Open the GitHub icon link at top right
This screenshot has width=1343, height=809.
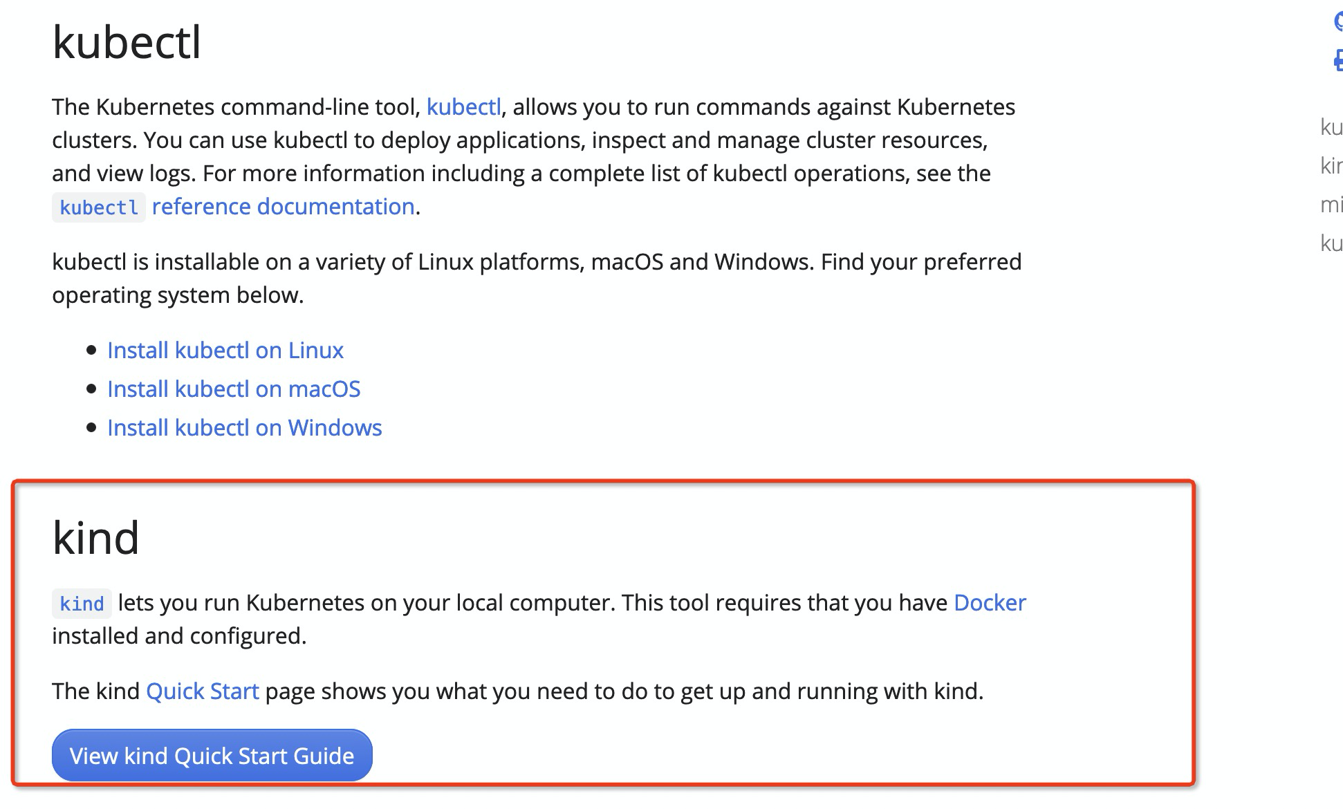(1338, 21)
